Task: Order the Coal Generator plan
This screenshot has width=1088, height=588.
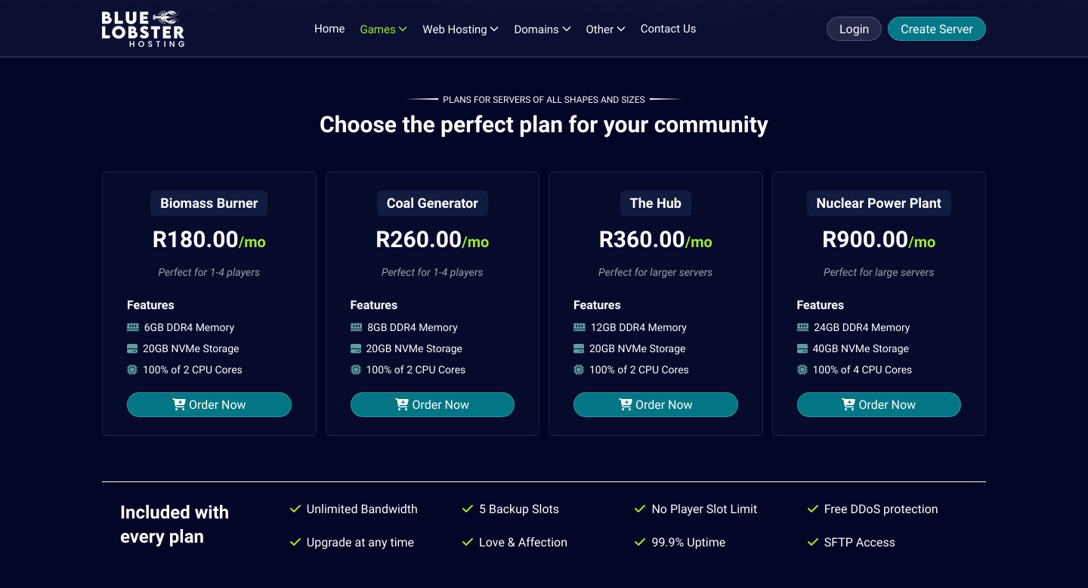Action: tap(432, 404)
